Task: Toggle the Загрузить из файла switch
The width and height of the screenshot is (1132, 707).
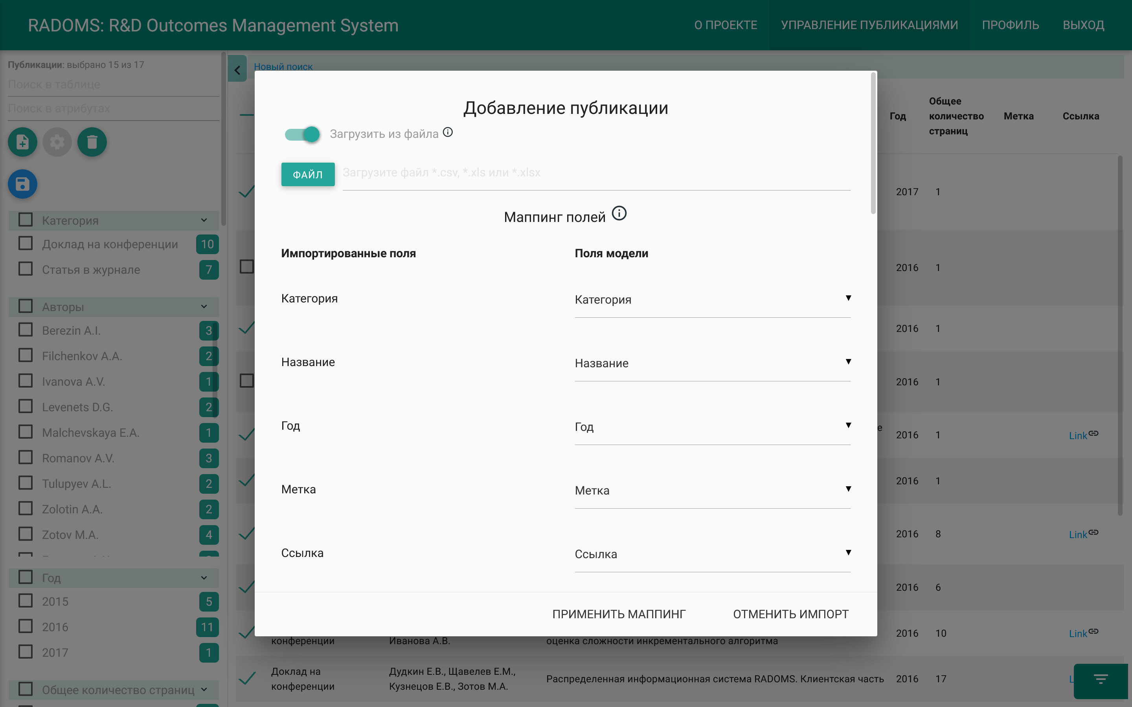Action: (302, 134)
